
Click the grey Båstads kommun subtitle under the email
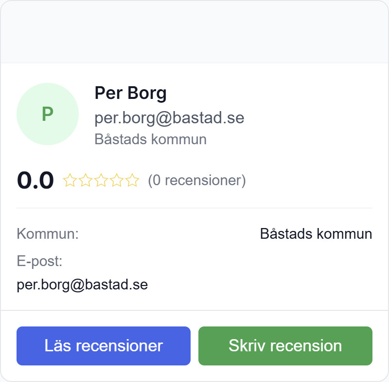[x=150, y=139]
